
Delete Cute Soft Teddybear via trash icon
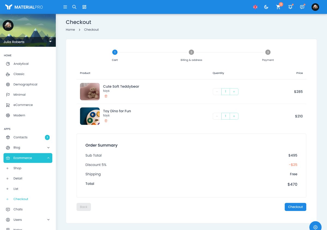[x=106, y=96]
